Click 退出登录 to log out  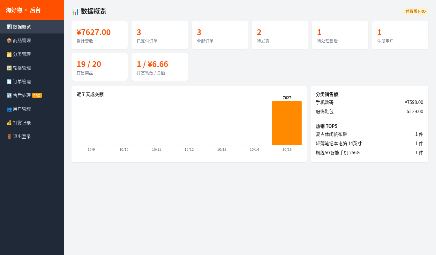point(32,136)
